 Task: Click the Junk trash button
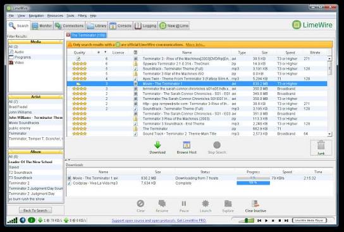point(321,148)
